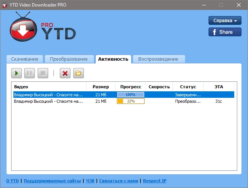Select the completed Завершенн… download row

(124, 95)
